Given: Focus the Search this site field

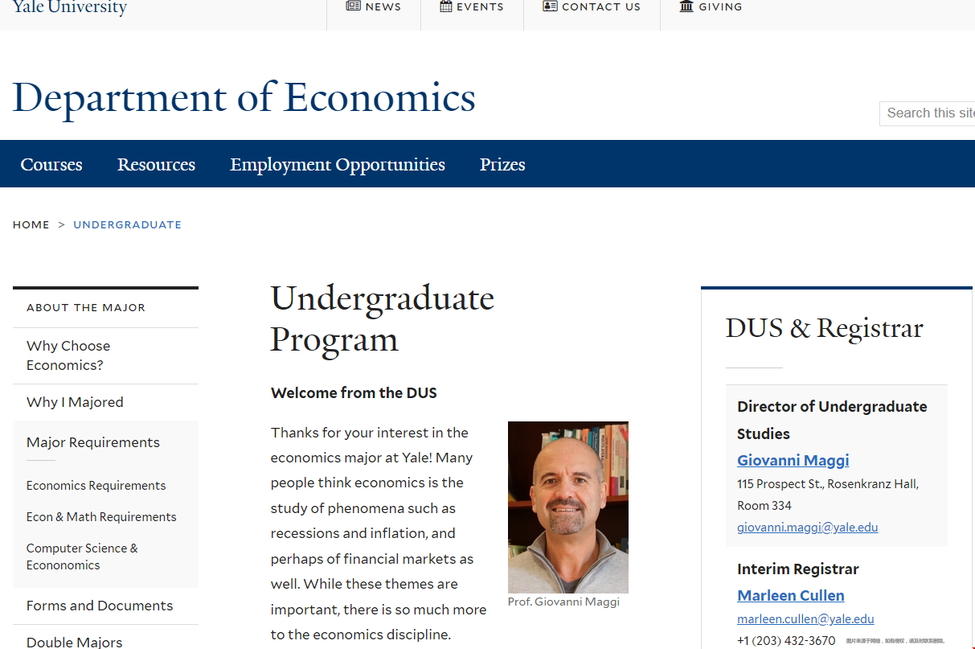Looking at the screenshot, I should (928, 113).
